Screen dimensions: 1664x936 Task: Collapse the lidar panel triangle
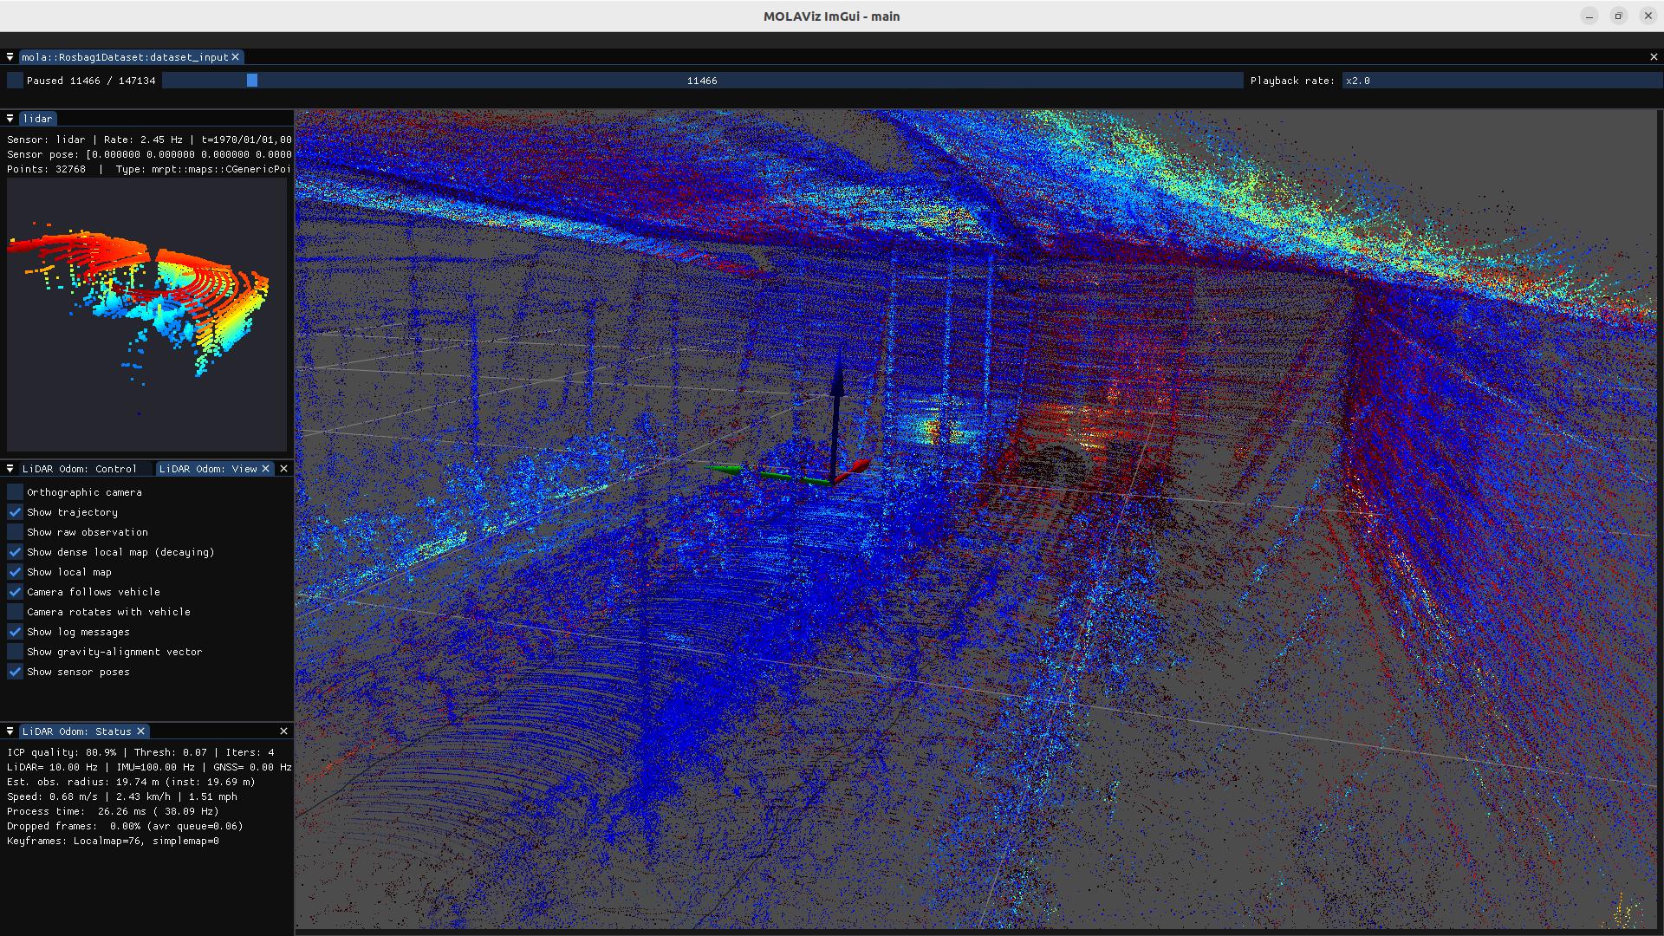point(10,119)
